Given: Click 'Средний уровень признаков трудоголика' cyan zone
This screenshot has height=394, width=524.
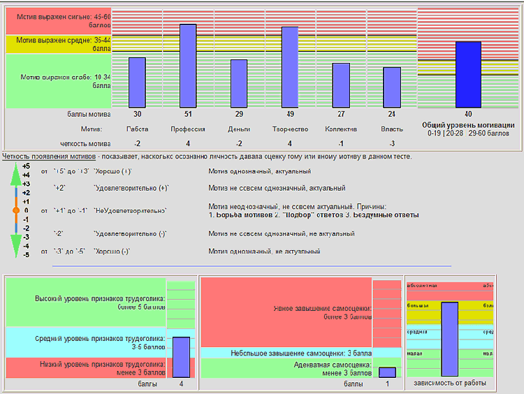Looking at the screenshot, I should coord(86,342).
